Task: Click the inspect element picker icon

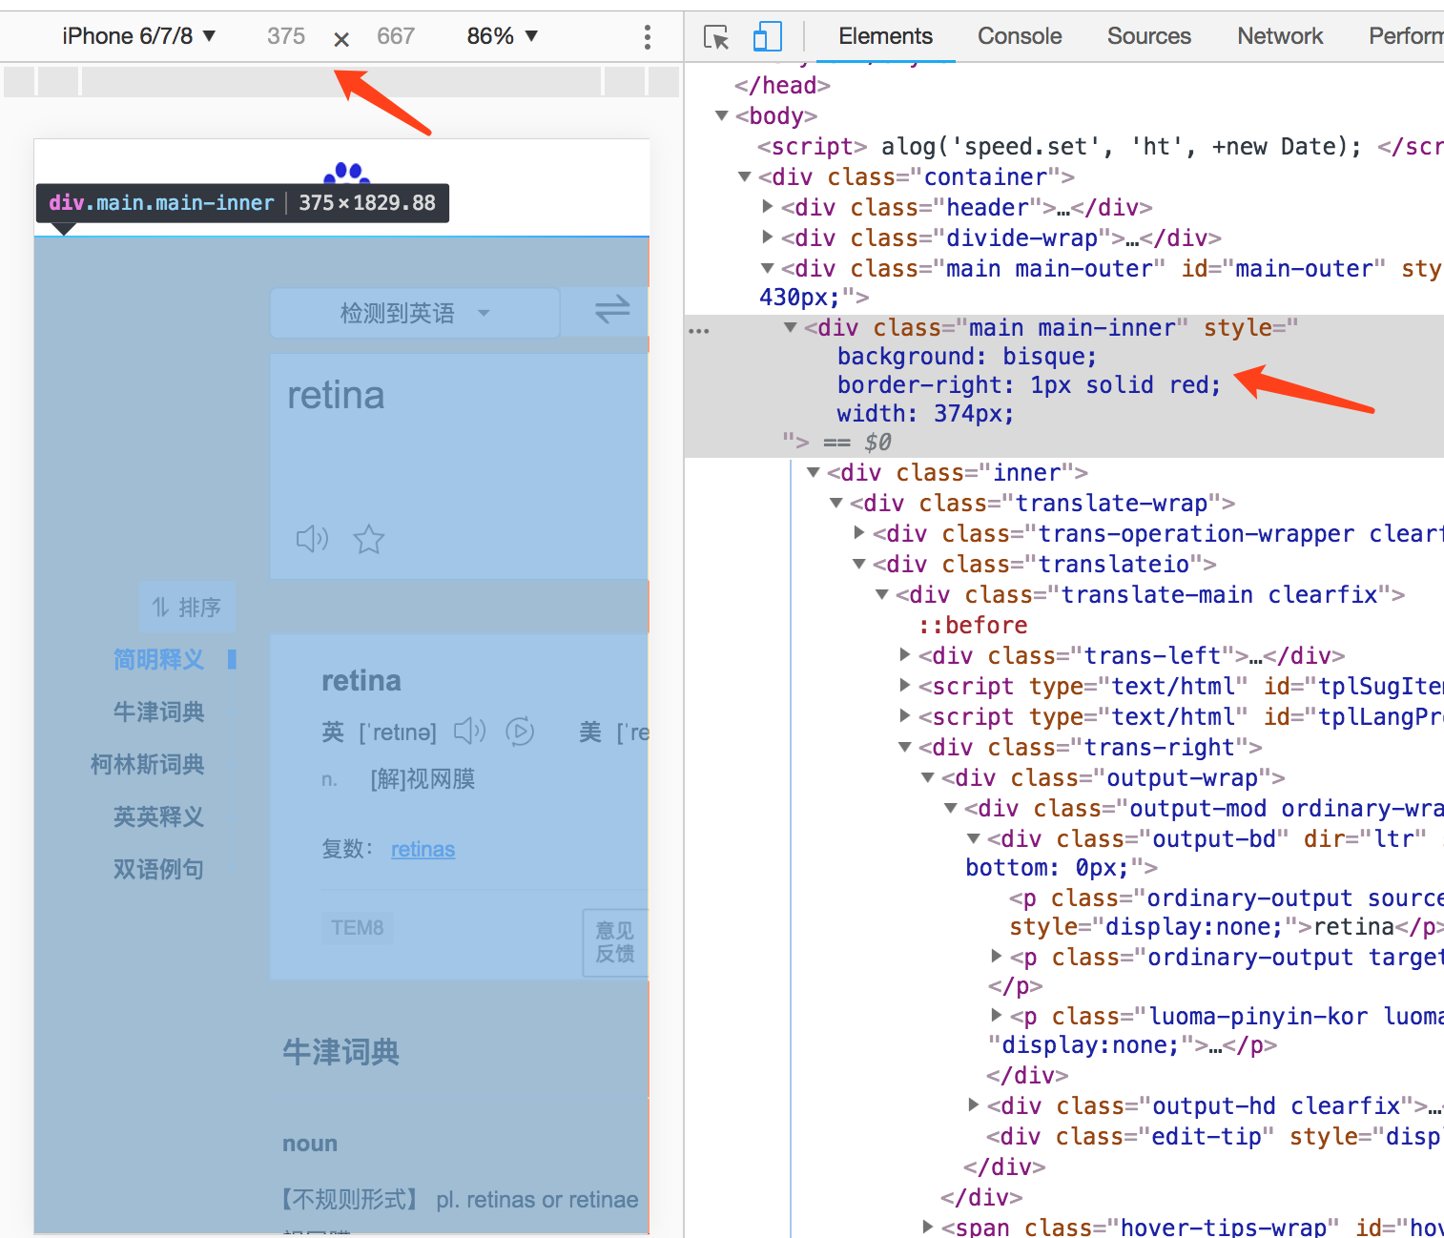Action: click(716, 37)
